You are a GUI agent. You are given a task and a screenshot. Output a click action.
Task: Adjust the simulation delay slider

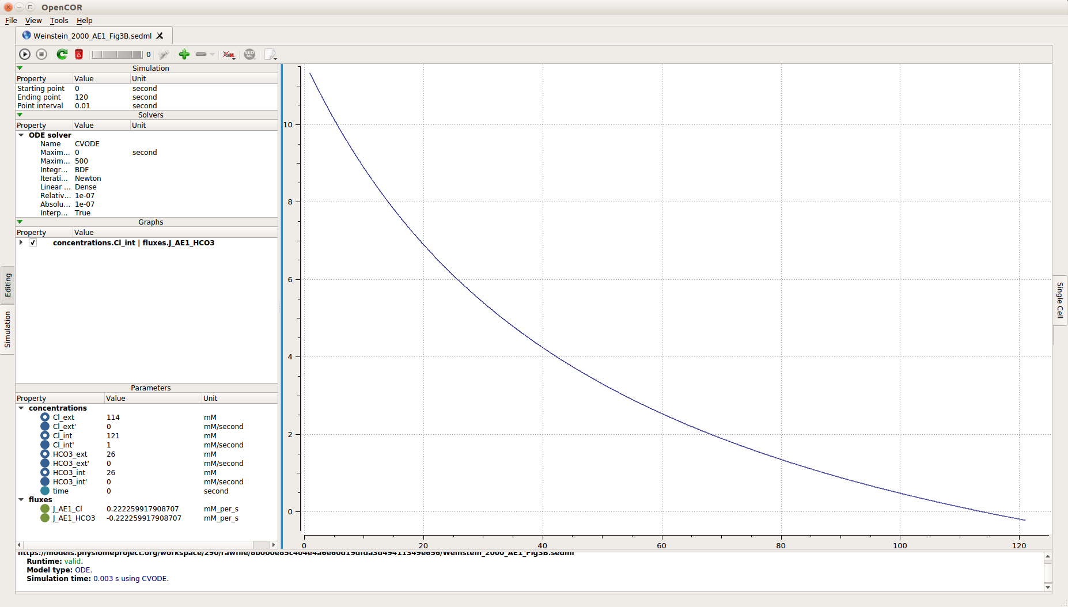click(117, 54)
